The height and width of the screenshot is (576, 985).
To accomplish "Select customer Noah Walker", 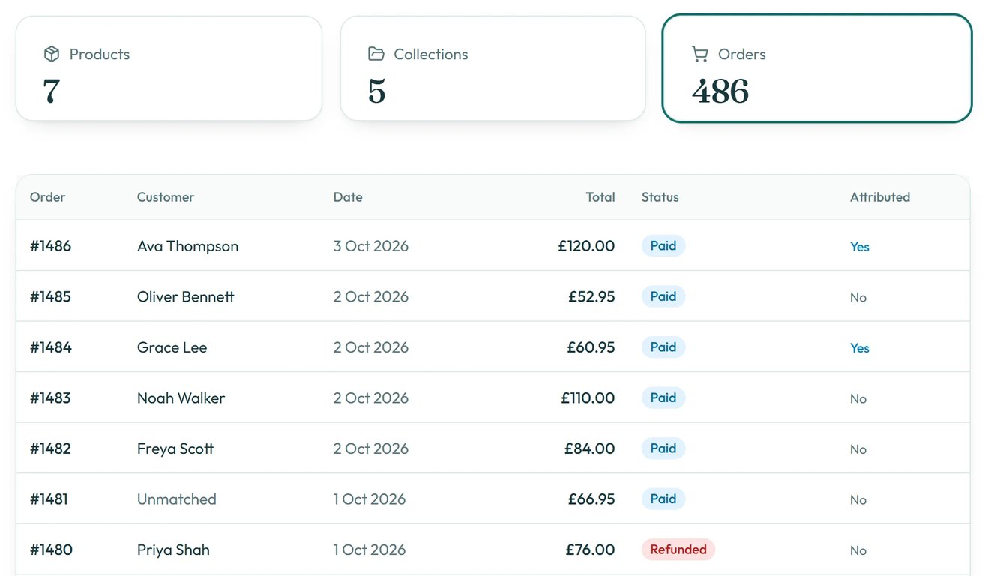I will pos(181,397).
